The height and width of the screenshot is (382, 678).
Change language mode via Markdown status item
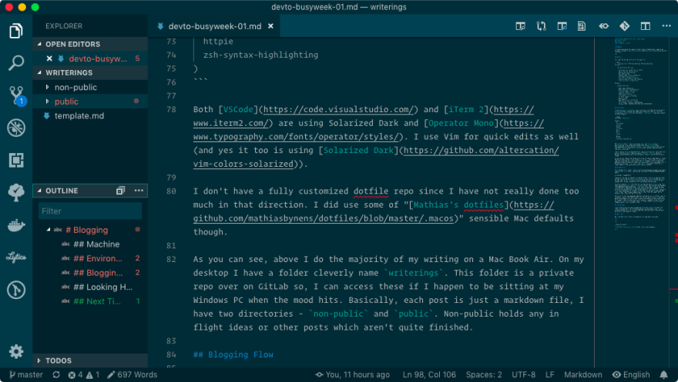click(583, 374)
